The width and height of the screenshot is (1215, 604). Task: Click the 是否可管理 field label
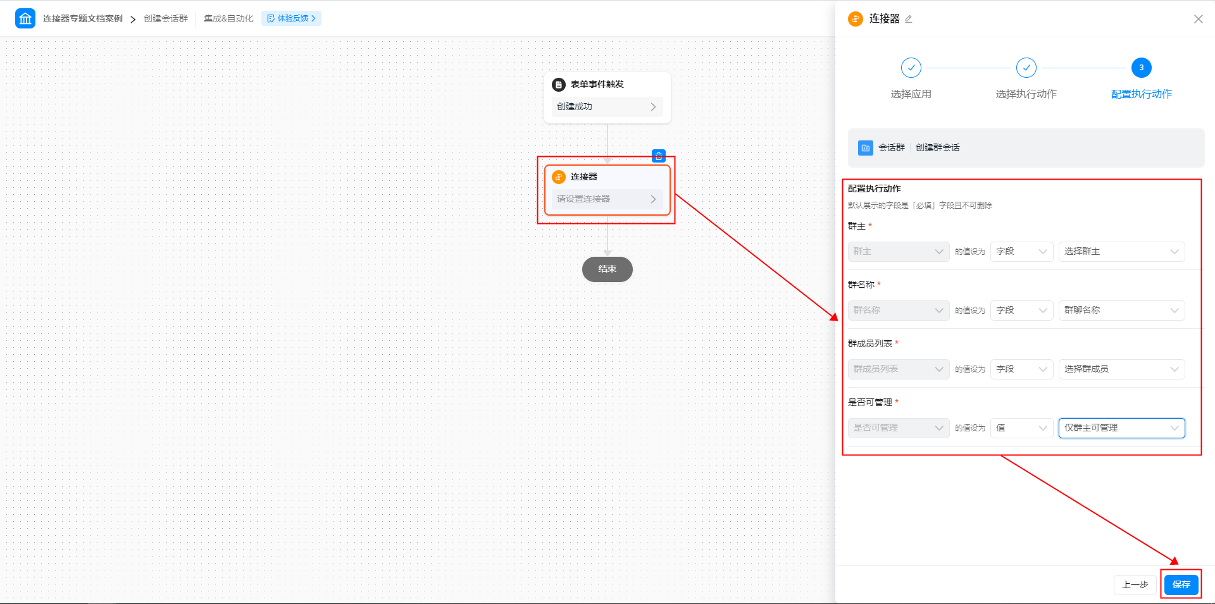pyautogui.click(x=870, y=402)
